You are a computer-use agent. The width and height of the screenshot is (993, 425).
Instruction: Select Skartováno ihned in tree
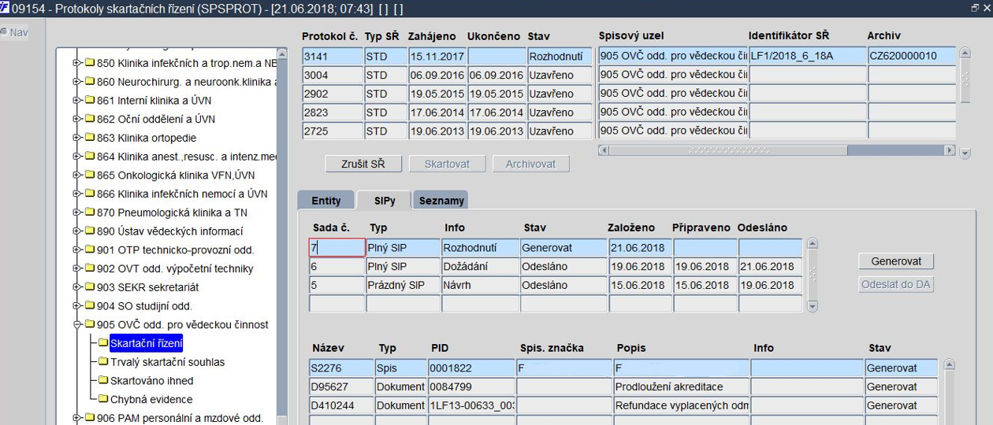pyautogui.click(x=151, y=381)
